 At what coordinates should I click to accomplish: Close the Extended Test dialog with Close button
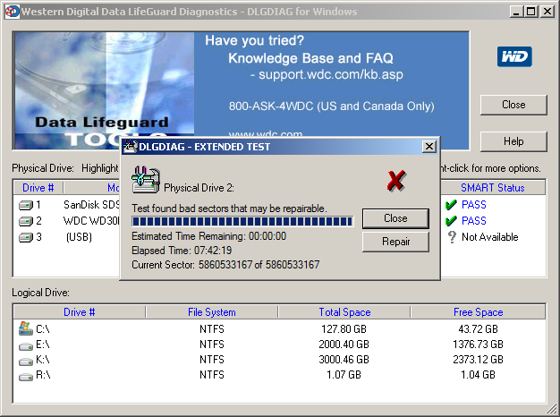pos(395,218)
